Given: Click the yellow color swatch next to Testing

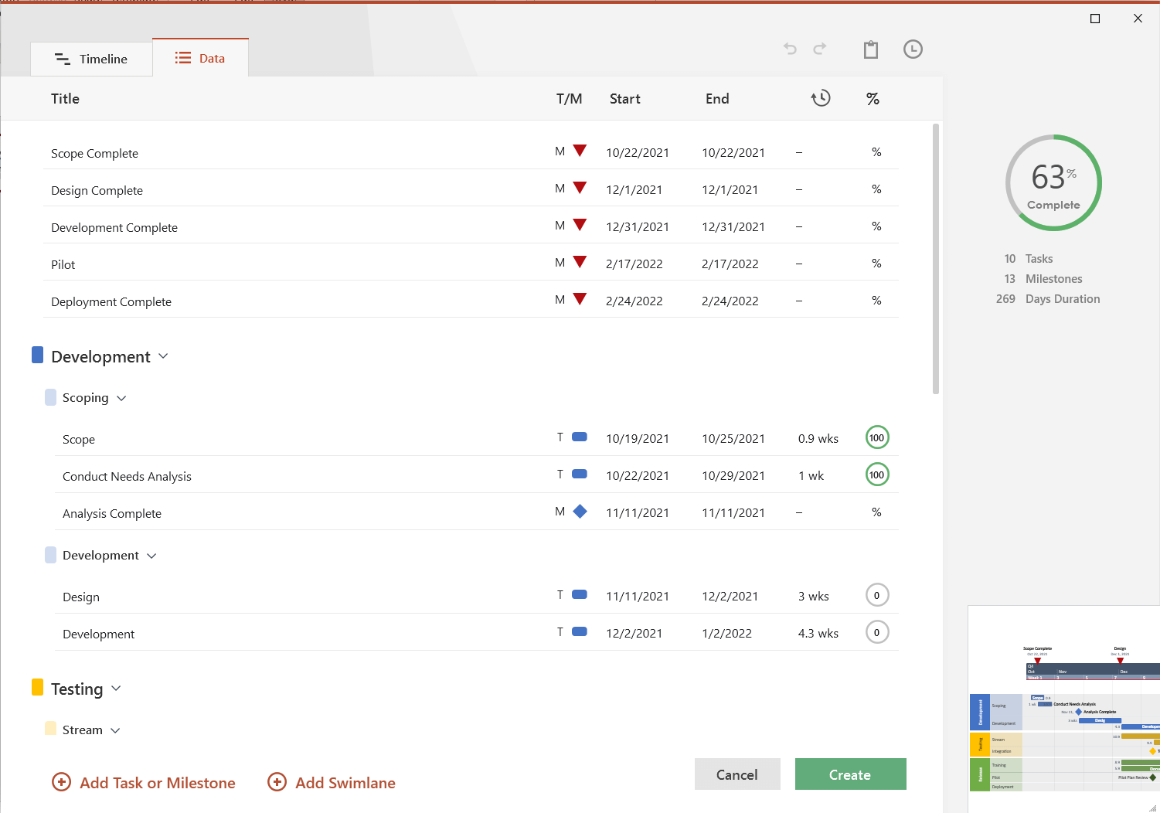Looking at the screenshot, I should (37, 686).
